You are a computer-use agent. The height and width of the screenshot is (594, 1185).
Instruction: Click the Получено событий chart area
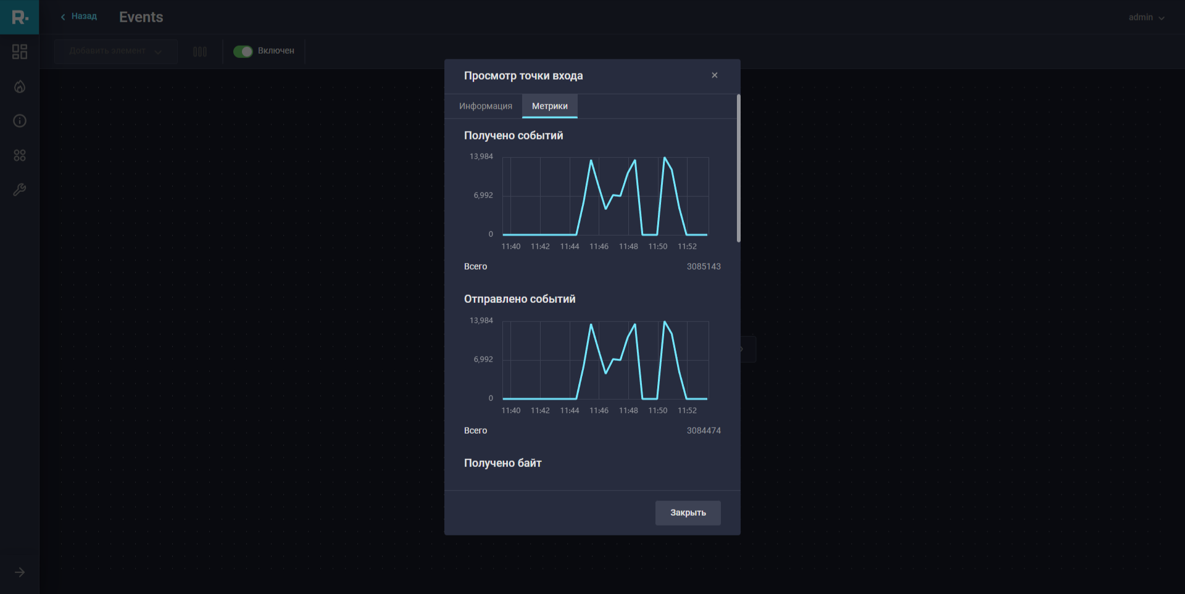[605, 196]
